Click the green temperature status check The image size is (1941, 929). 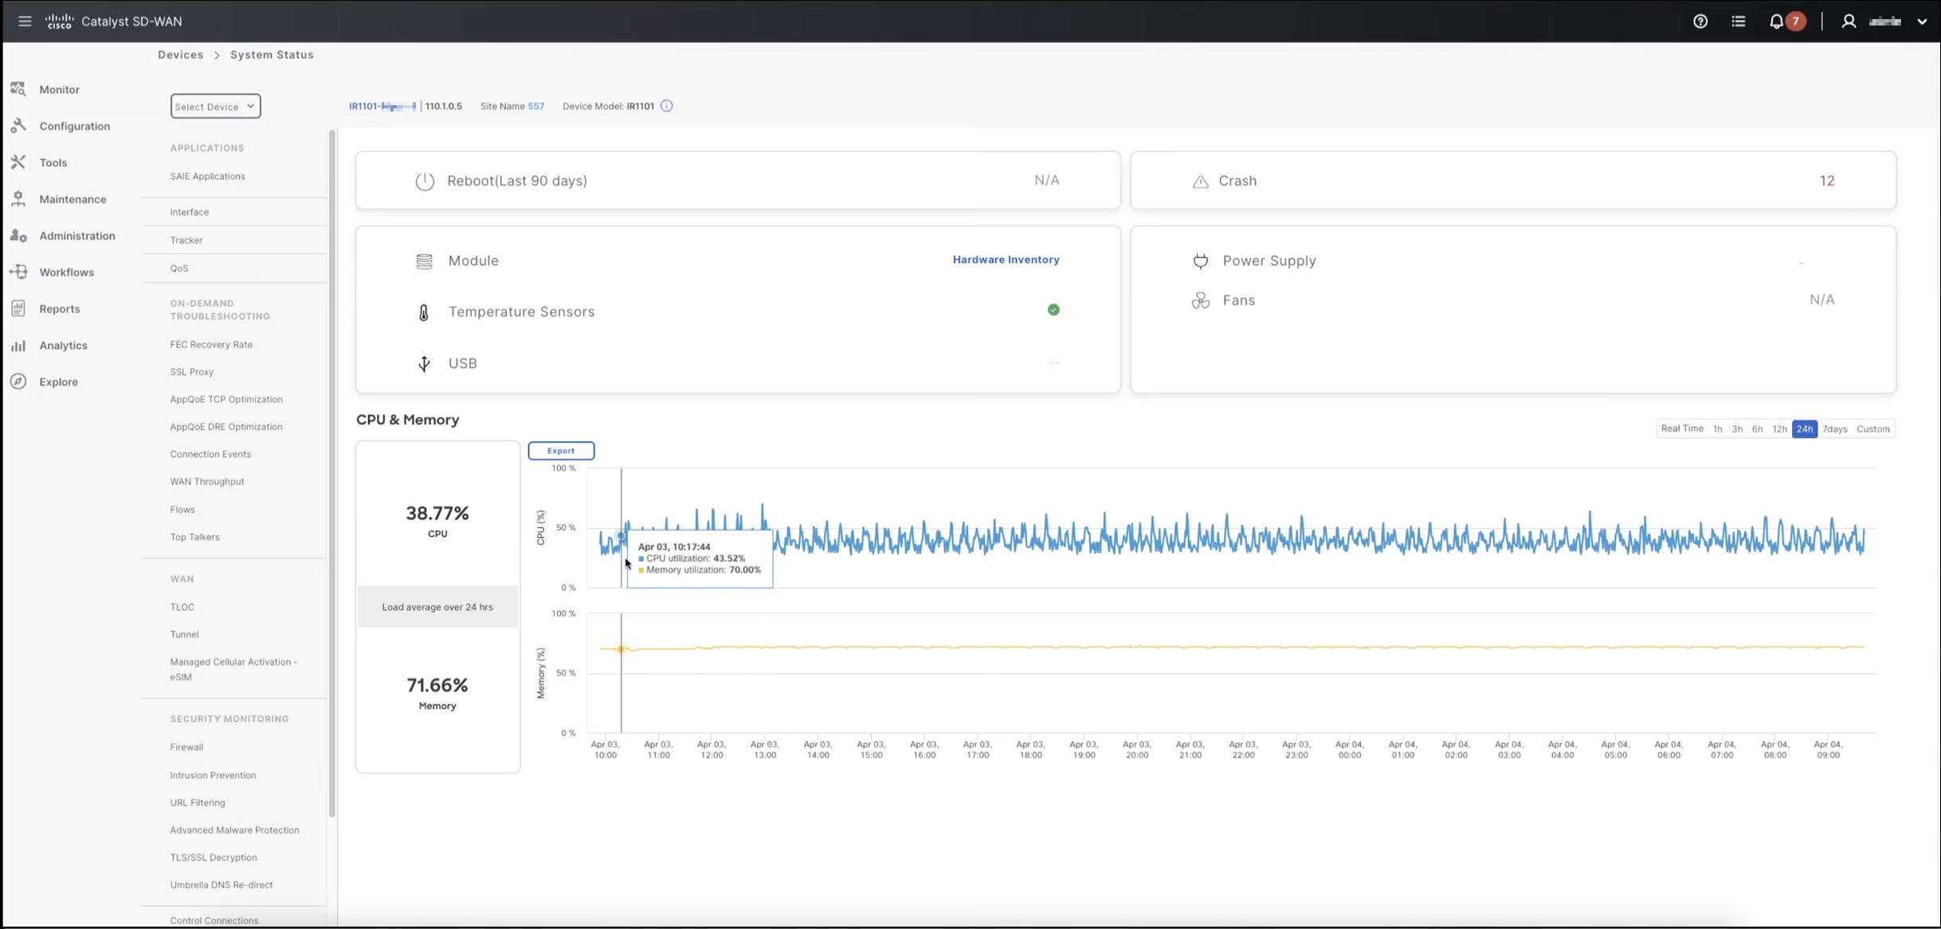[x=1053, y=310]
